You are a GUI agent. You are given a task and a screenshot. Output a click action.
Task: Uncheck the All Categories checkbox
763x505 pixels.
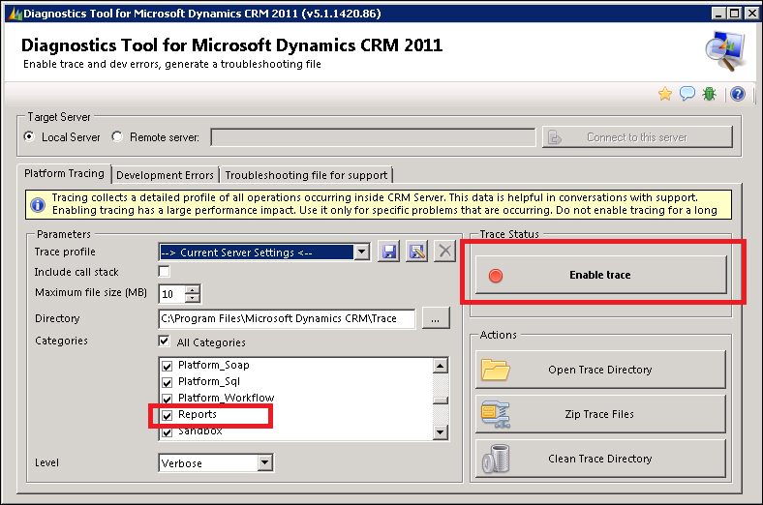pos(165,342)
